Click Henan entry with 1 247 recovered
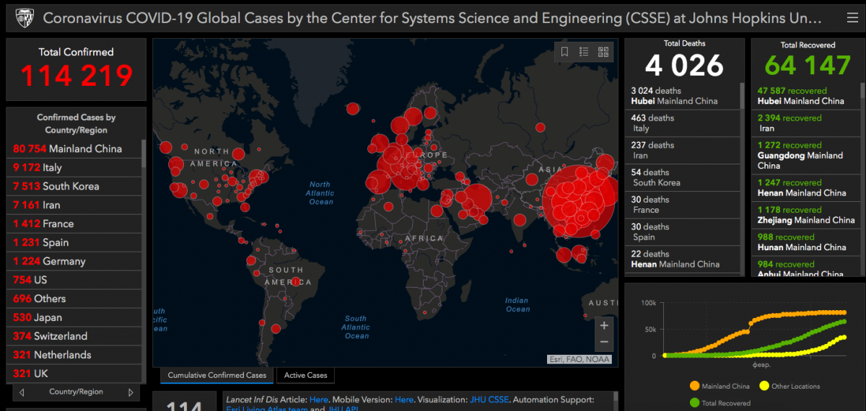The height and width of the screenshot is (411, 866). click(805, 187)
